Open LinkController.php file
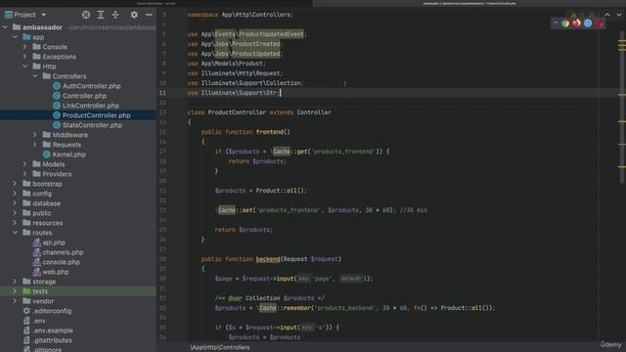626x352 pixels. coord(91,106)
